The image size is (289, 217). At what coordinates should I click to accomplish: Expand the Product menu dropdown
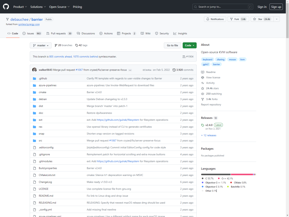[20, 7]
